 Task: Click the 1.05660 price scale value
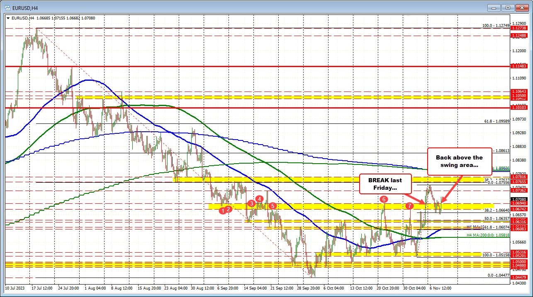(x=519, y=242)
